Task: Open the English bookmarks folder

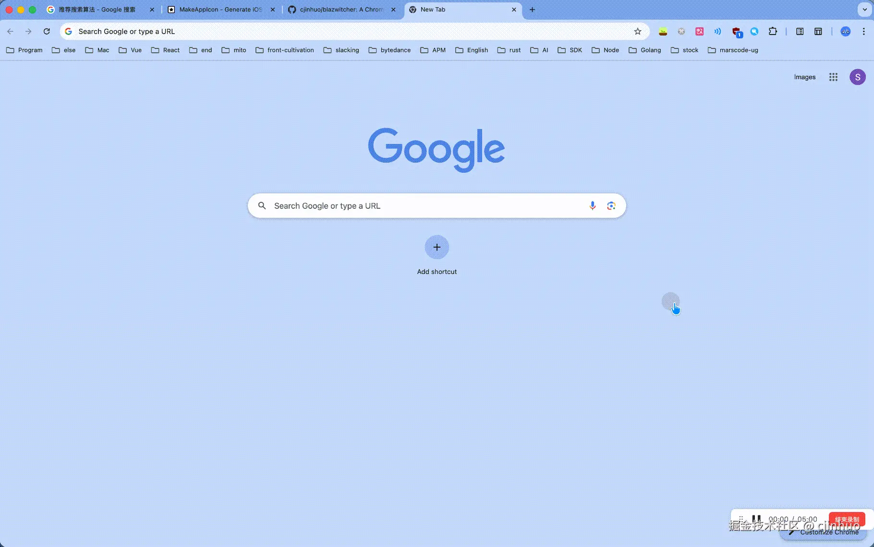Action: (x=472, y=50)
